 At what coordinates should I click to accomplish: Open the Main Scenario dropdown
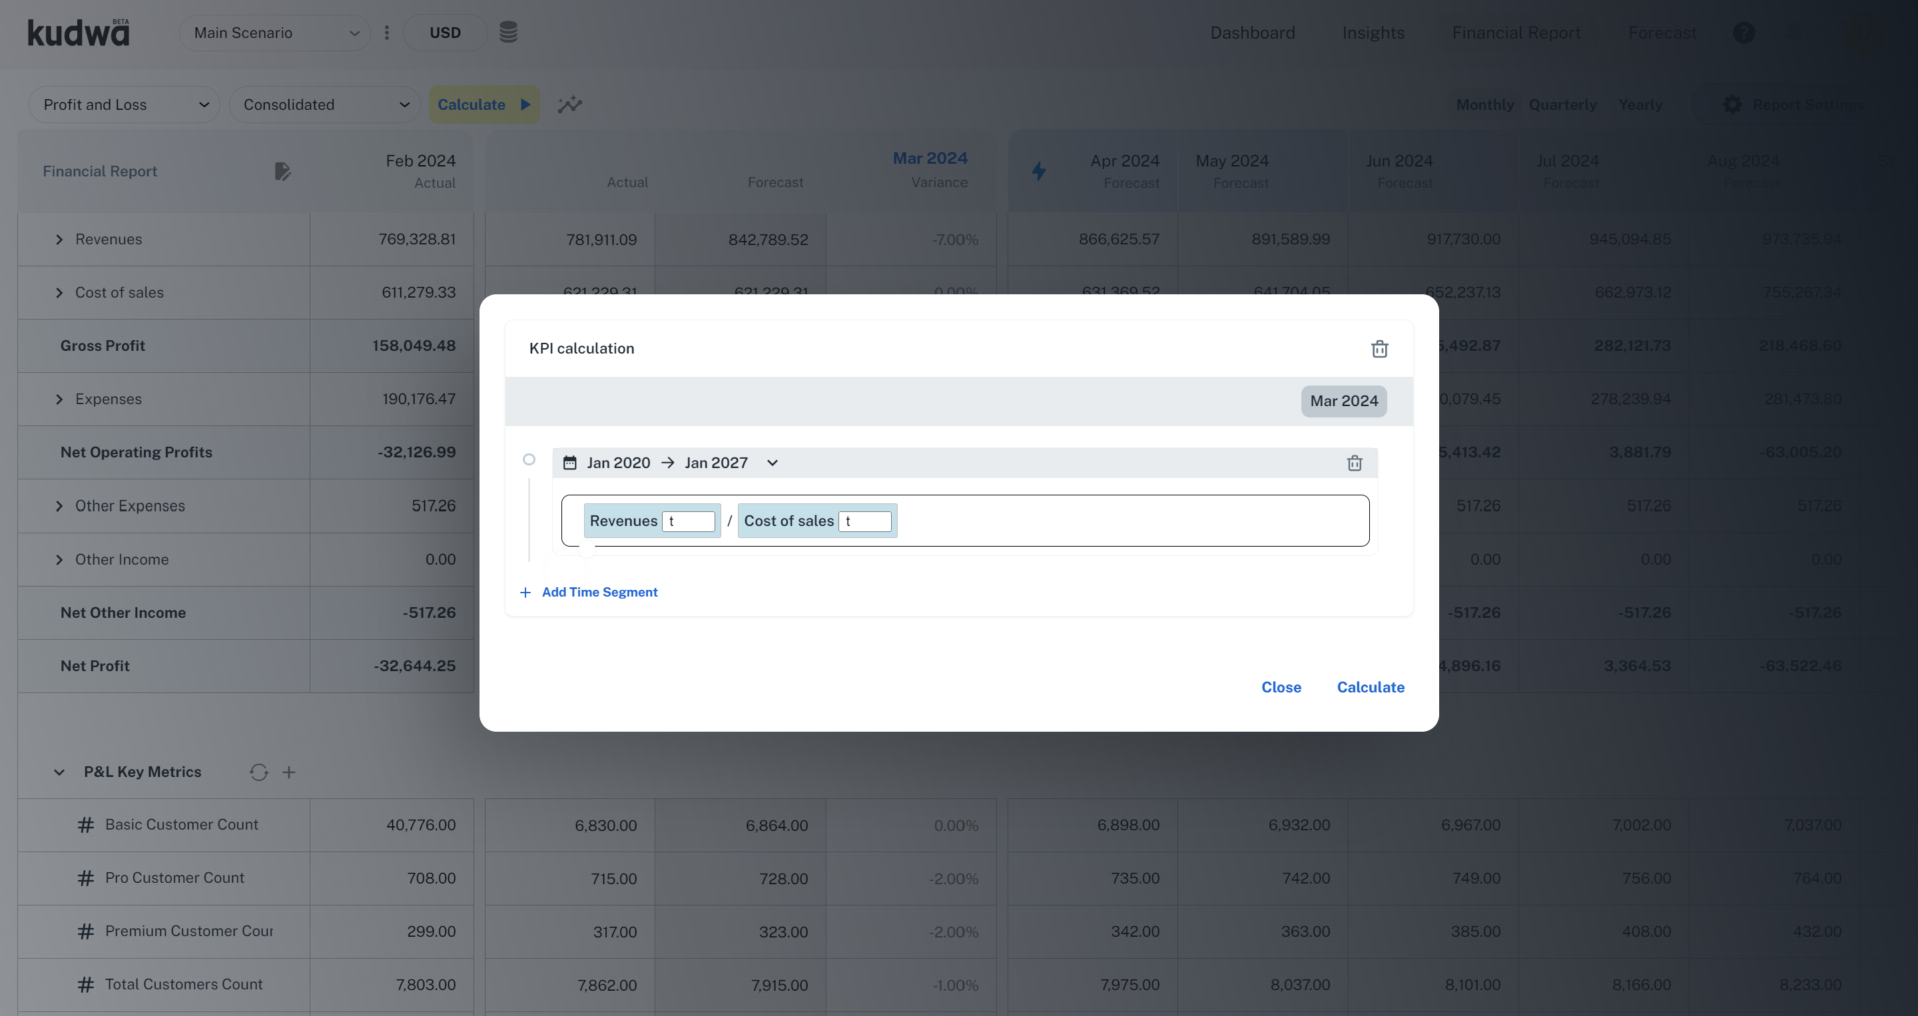point(275,33)
